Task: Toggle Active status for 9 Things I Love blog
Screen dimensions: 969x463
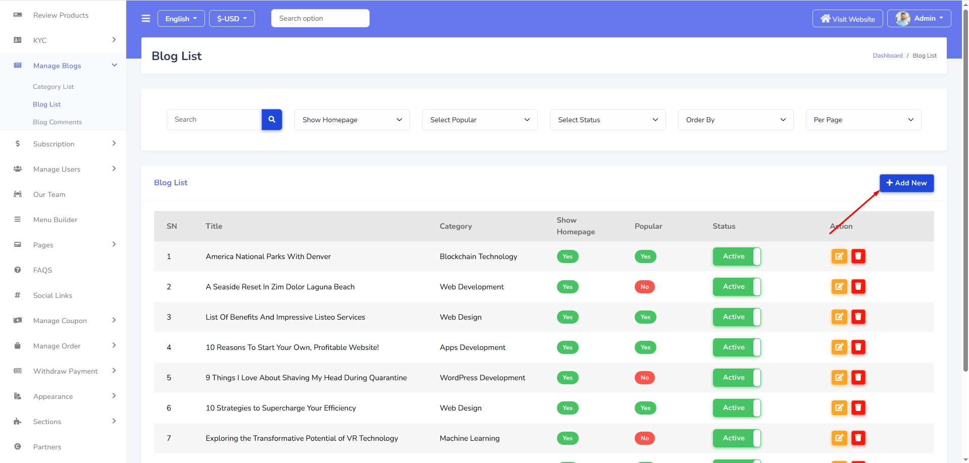Action: (x=737, y=378)
